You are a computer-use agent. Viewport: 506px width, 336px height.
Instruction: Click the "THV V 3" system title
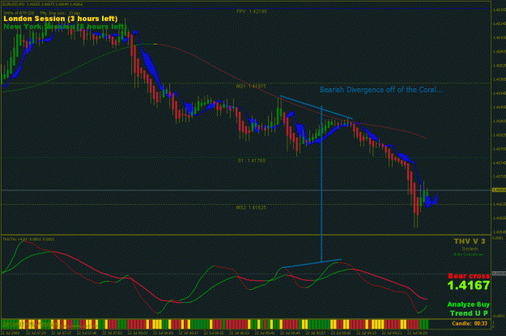coord(470,241)
